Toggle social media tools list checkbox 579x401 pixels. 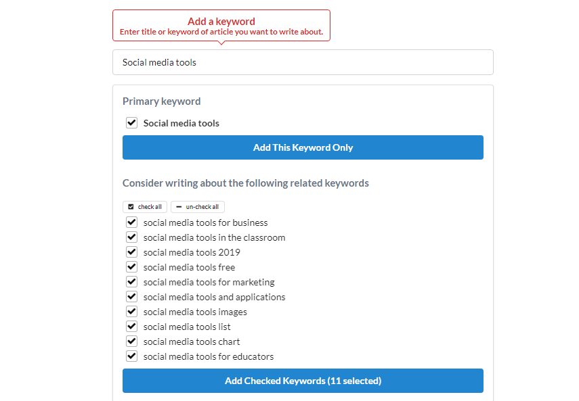click(x=131, y=326)
